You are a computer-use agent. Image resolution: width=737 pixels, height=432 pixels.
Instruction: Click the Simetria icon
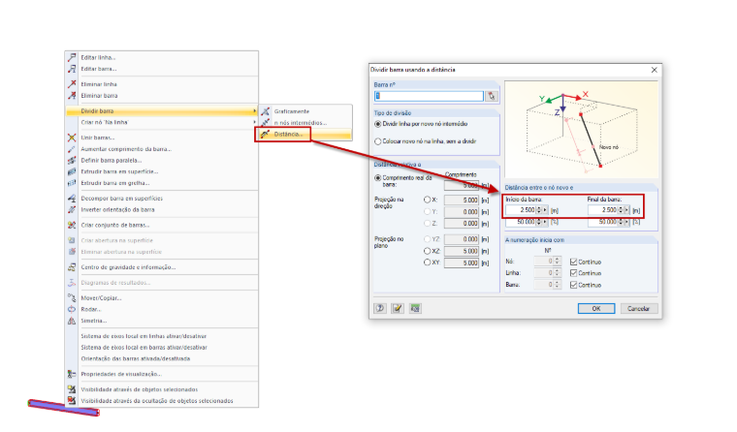(72, 321)
